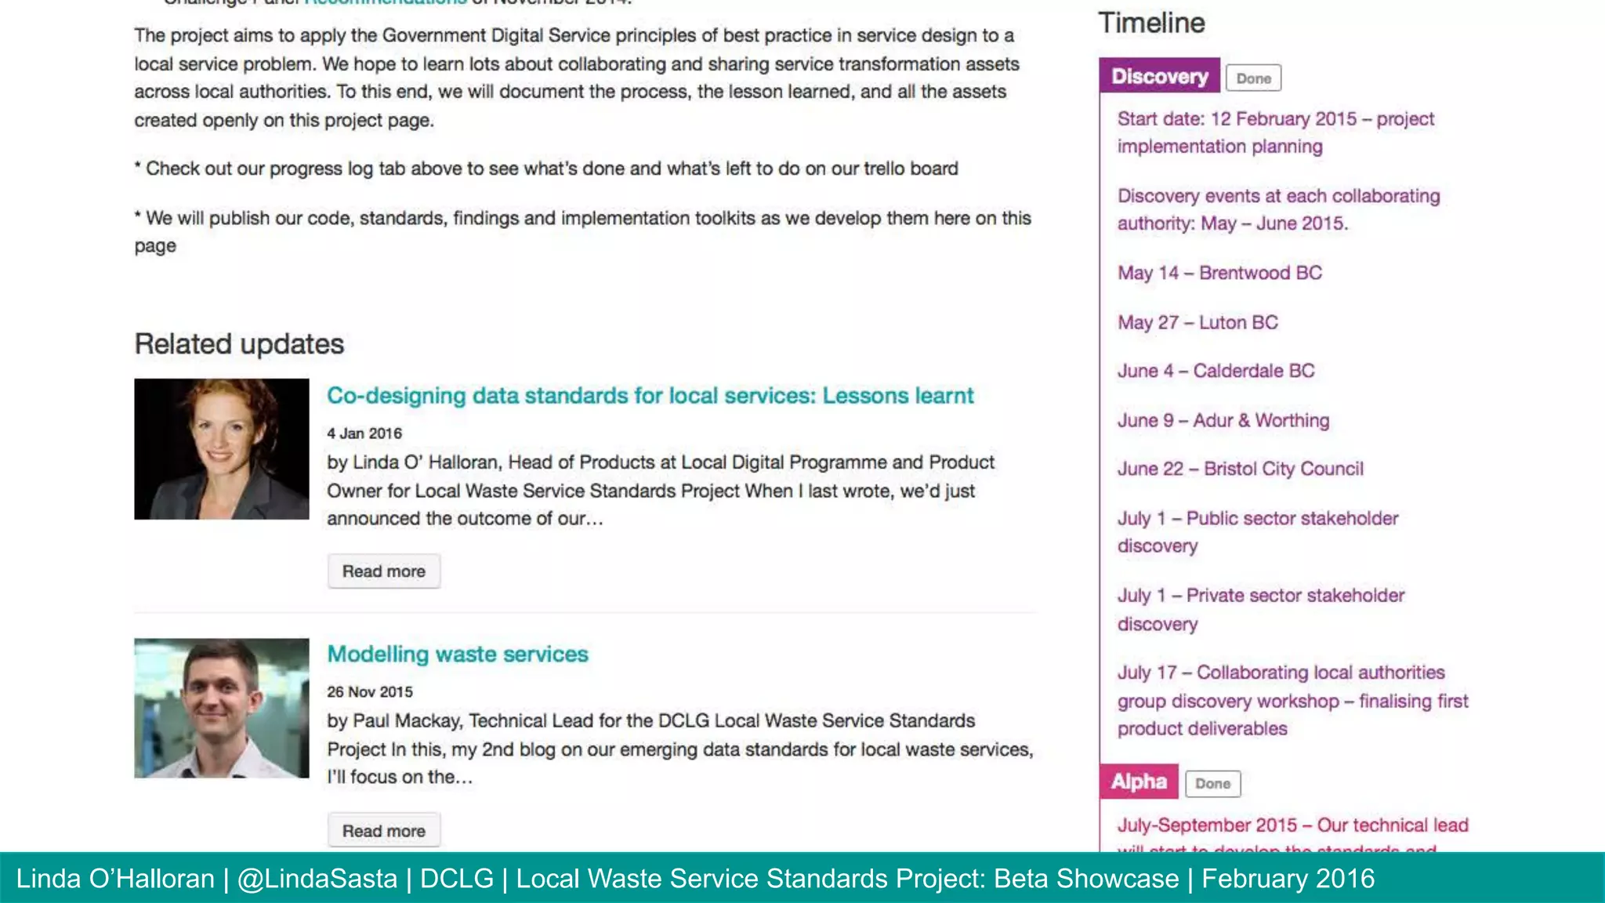This screenshot has height=903, width=1605.
Task: Click 'Start date: 12 February 2015' entry
Action: pyautogui.click(x=1276, y=132)
